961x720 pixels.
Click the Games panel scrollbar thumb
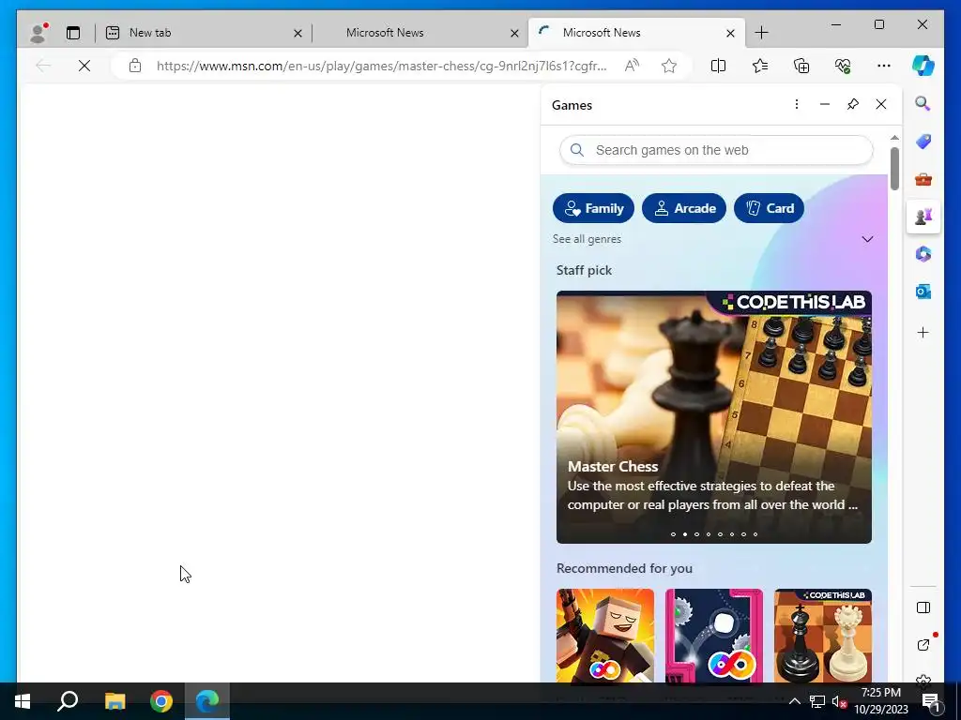[894, 169]
